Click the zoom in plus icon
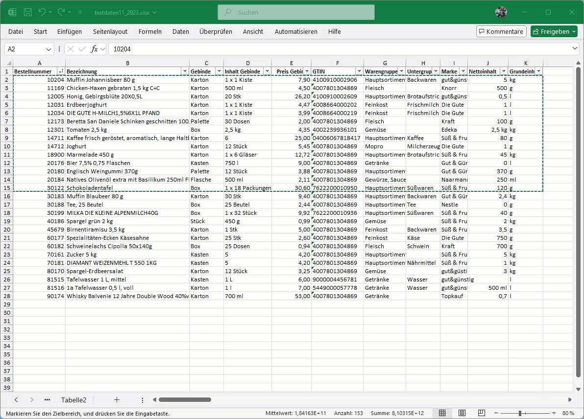Image resolution: width=584 pixels, height=419 pixels. coord(554,413)
